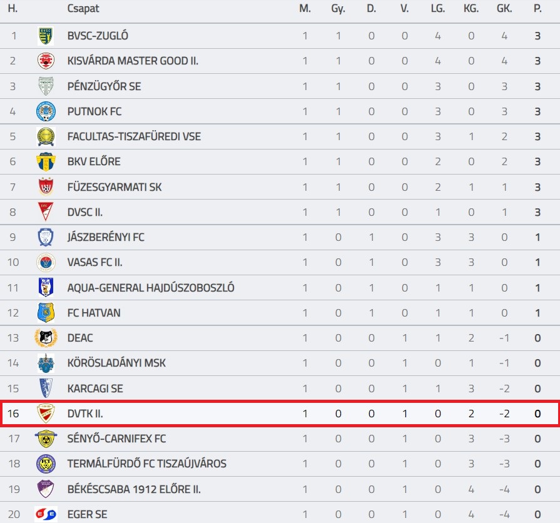Open the Pénzügyőr SE team name
Viewport: 560px width, 523px height.
(x=104, y=86)
